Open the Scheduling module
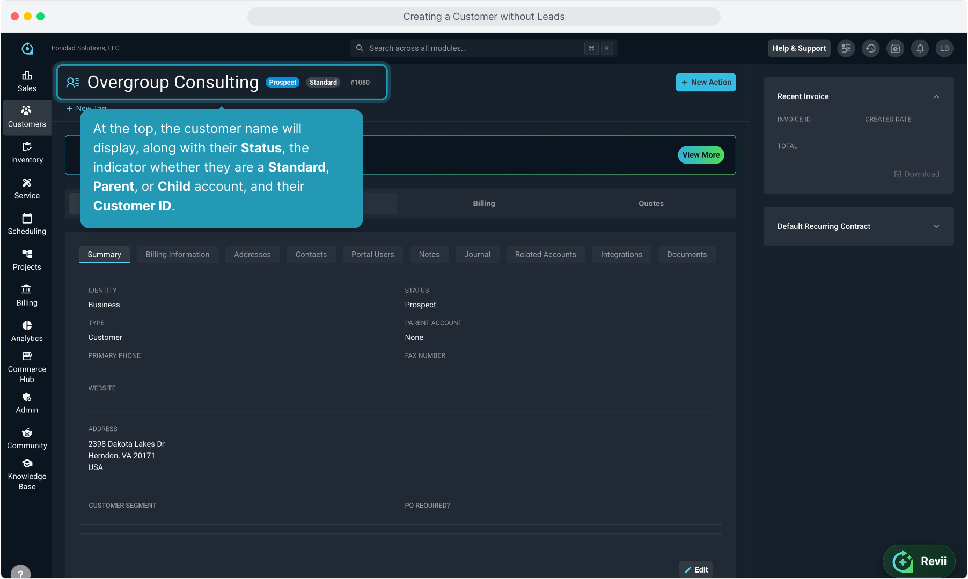Viewport: 968px width, 579px height. click(27, 224)
